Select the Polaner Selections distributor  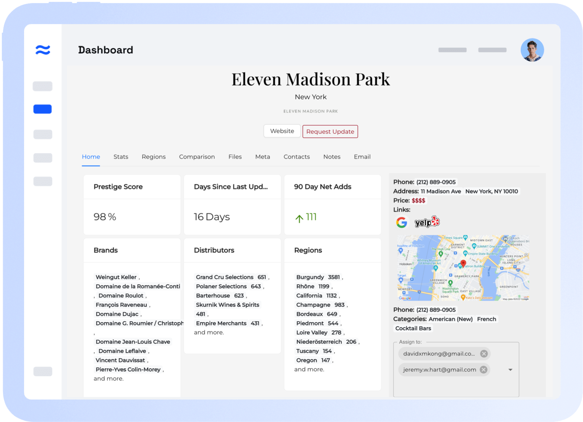coord(228,287)
